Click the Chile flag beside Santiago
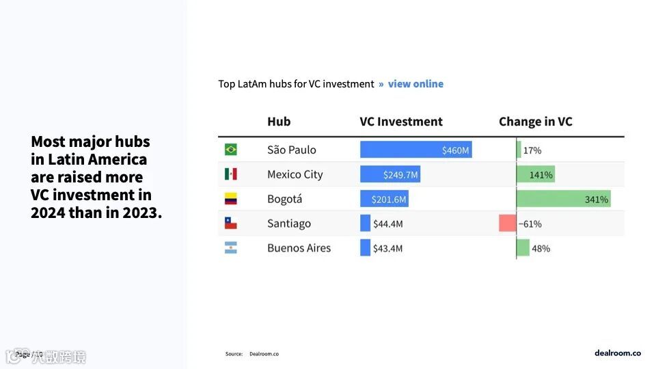 (x=230, y=223)
